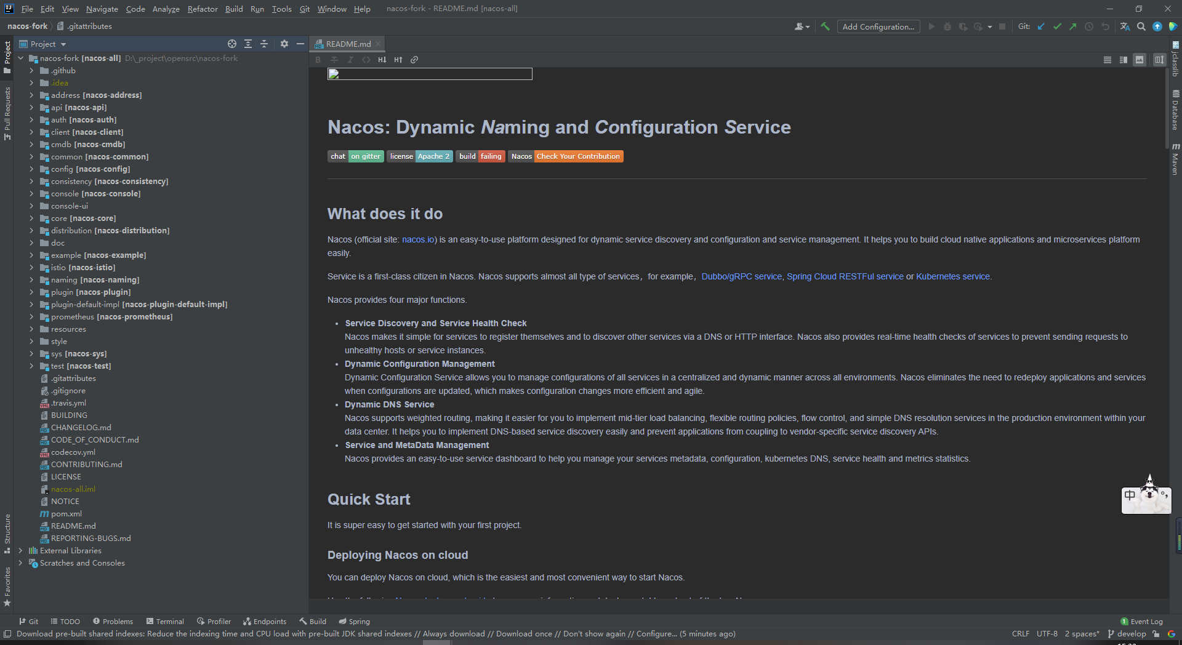Click the italic markdown formatting icon
This screenshot has width=1182, height=645.
(x=350, y=60)
